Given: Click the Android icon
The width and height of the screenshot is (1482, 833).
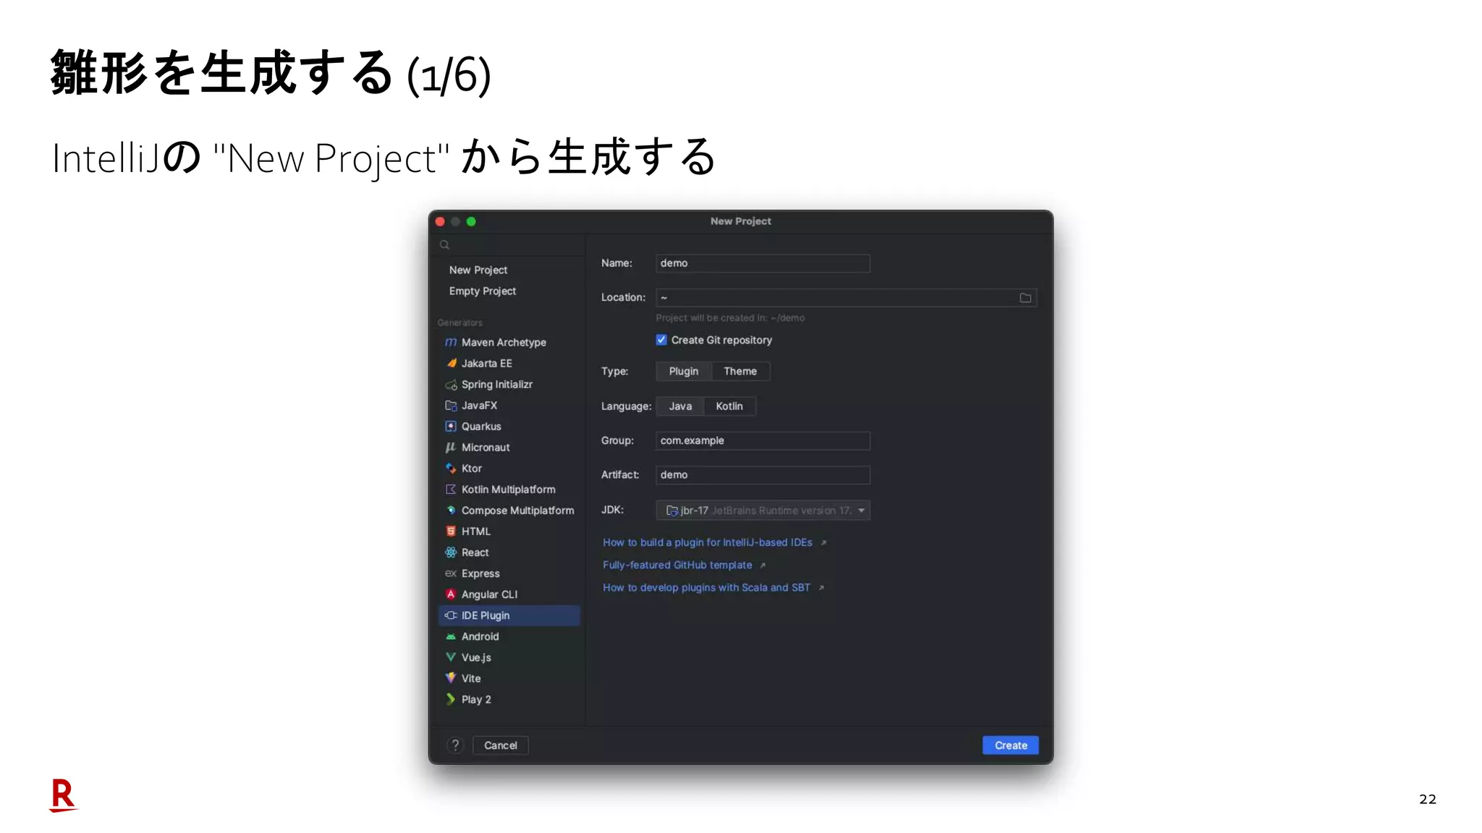Looking at the screenshot, I should tap(451, 636).
